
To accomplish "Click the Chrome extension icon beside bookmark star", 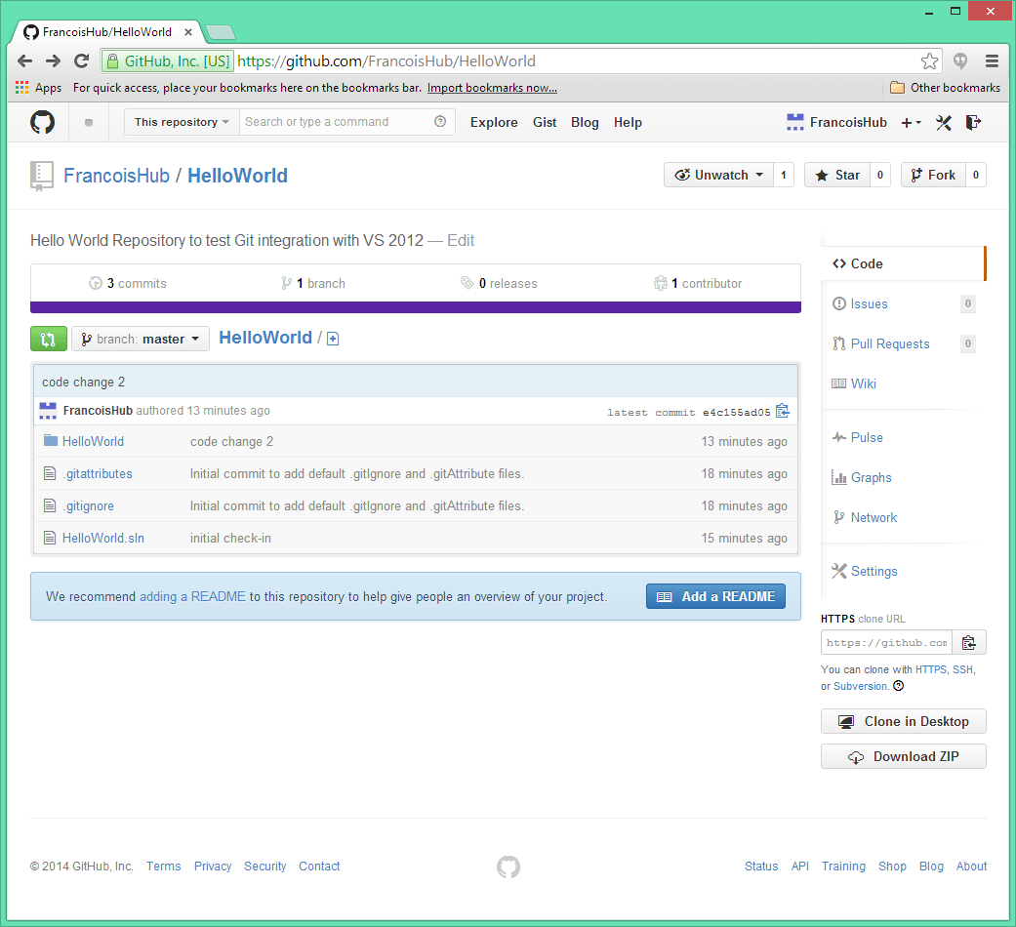I will tap(960, 60).
